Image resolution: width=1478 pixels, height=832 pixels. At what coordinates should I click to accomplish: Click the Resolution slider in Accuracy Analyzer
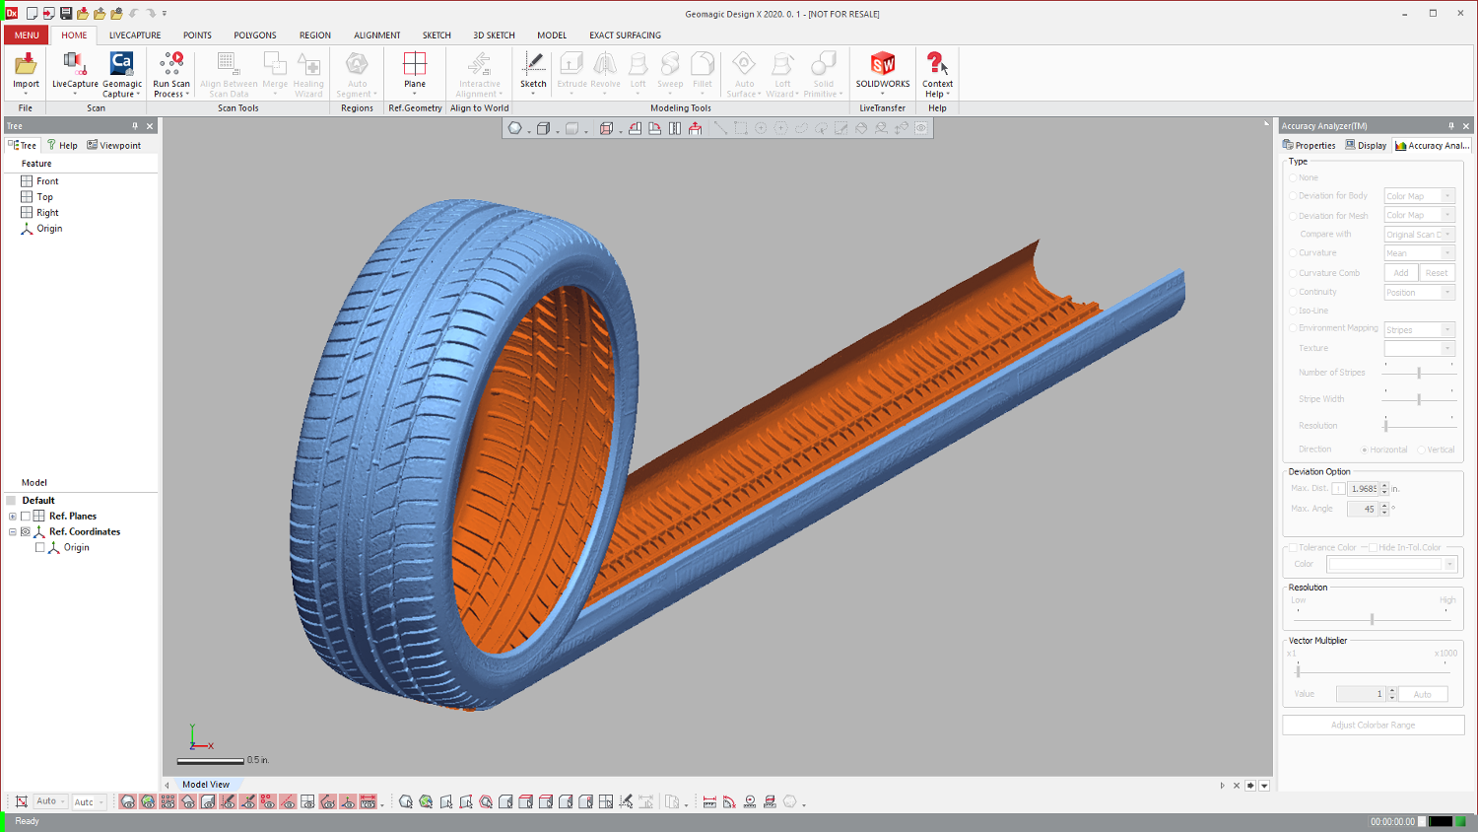[x=1372, y=619]
